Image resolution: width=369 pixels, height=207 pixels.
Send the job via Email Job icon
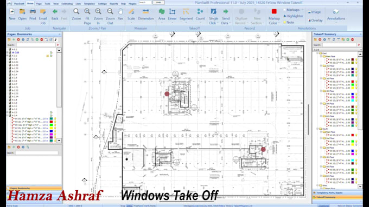click(x=43, y=12)
